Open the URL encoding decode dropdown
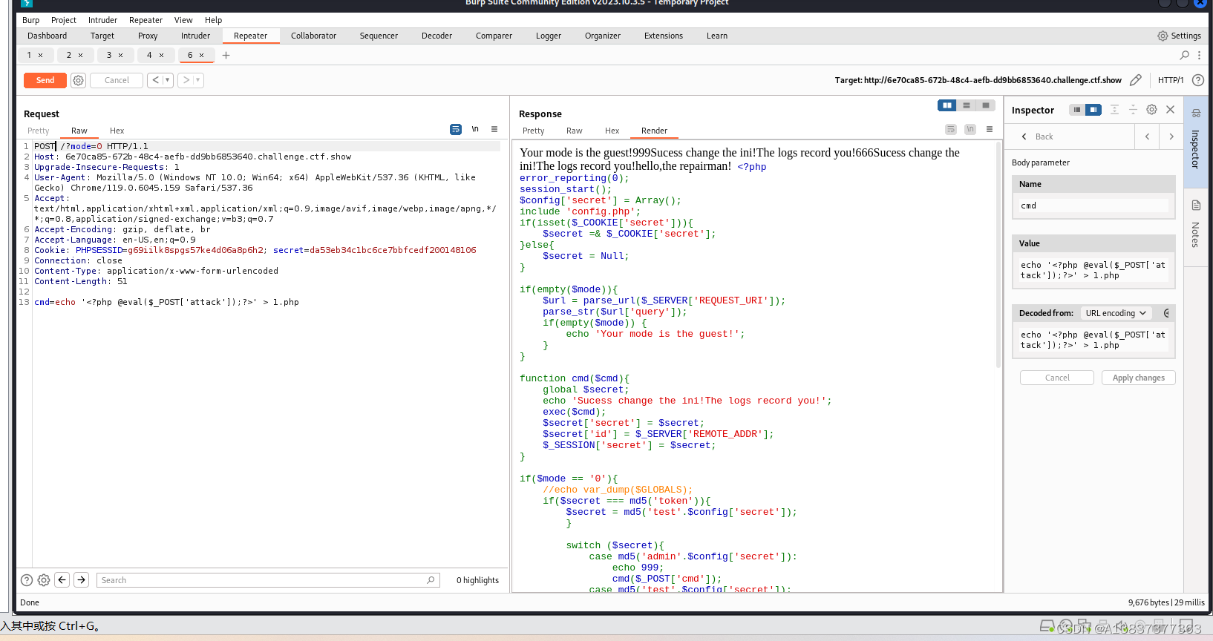The height and width of the screenshot is (641, 1213). pos(1116,313)
